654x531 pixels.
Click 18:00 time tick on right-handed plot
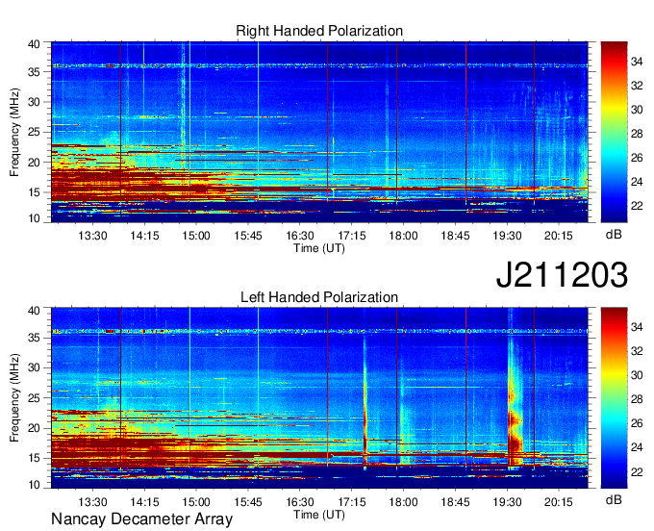(403, 236)
